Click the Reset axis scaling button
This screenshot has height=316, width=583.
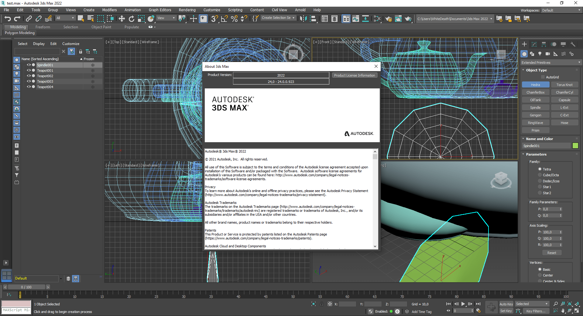coord(552,253)
